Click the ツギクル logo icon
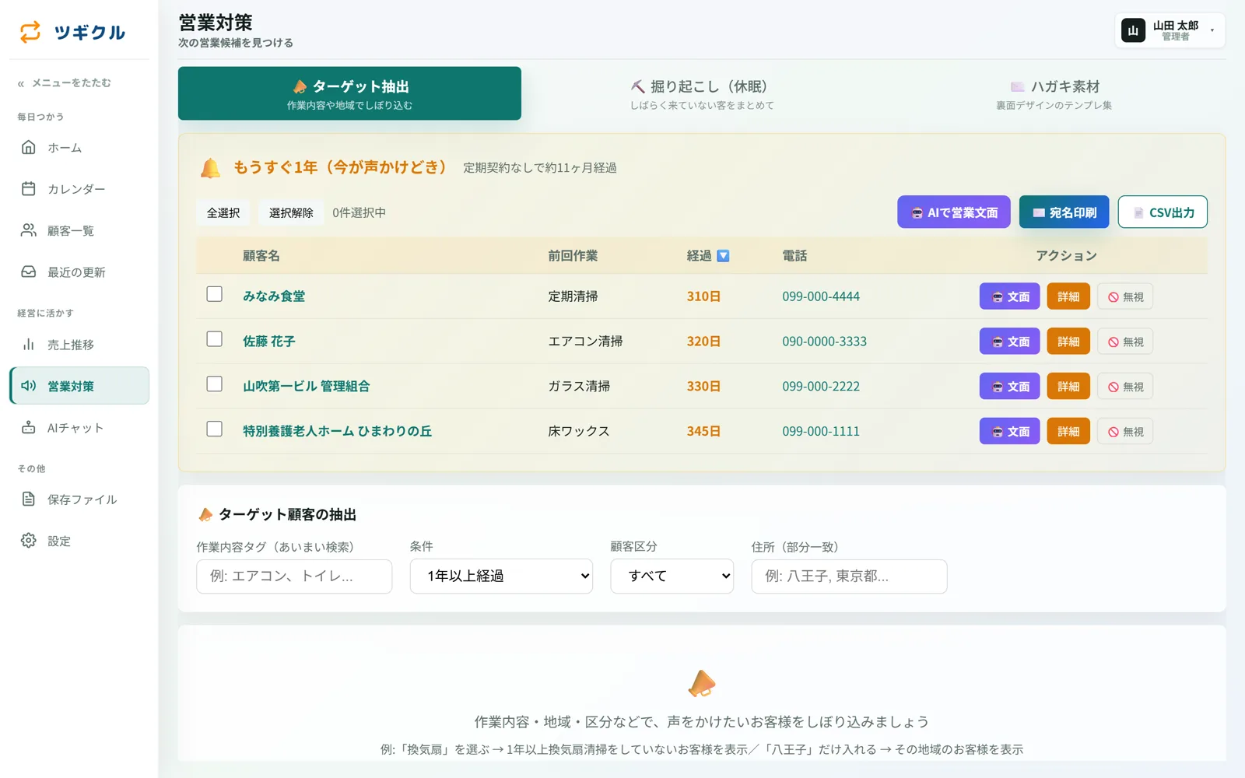 coord(30,32)
